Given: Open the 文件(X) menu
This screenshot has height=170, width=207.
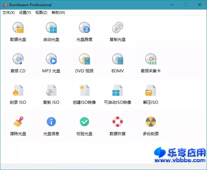Looking at the screenshot, I should click(x=9, y=13).
